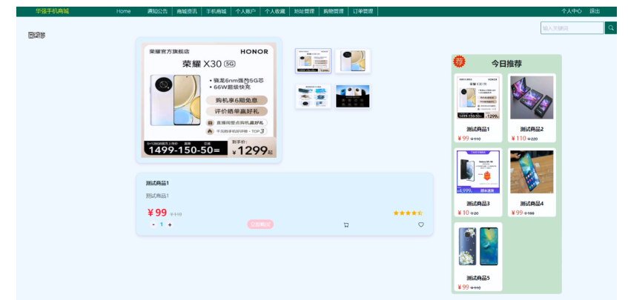Open 购物管理 from the navigation bar
Viewport: 628px width, 300px height.
point(334,11)
